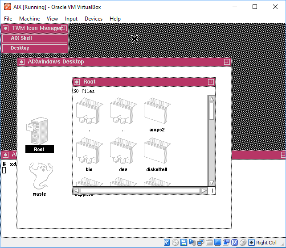
Task: Click the AIXwindows Desktop title text
Action: pyautogui.click(x=56, y=62)
